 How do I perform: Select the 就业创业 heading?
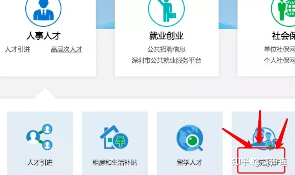click(x=166, y=36)
